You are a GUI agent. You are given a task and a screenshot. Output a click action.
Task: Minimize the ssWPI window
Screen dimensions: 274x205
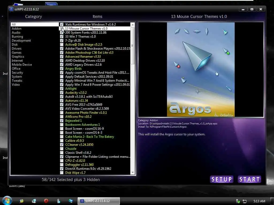(x=243, y=9)
